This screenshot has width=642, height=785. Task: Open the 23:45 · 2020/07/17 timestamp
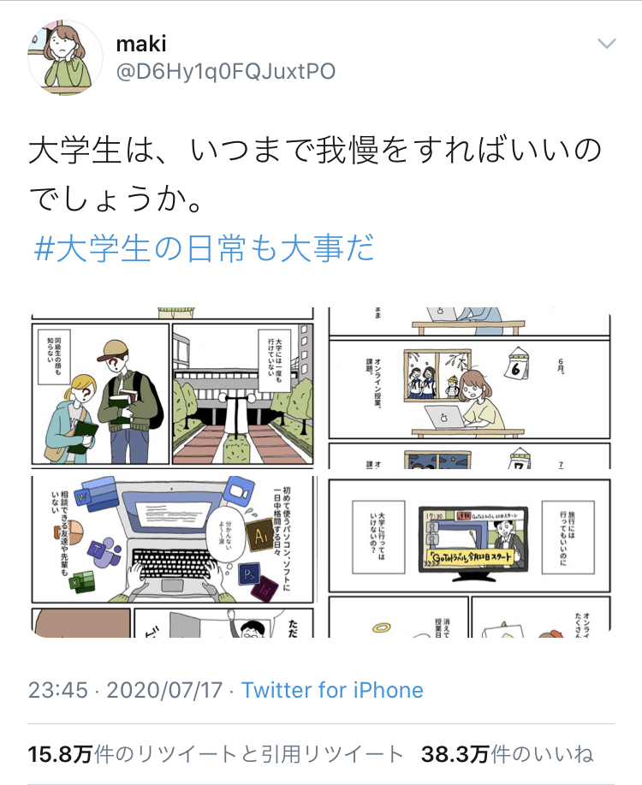(125, 690)
